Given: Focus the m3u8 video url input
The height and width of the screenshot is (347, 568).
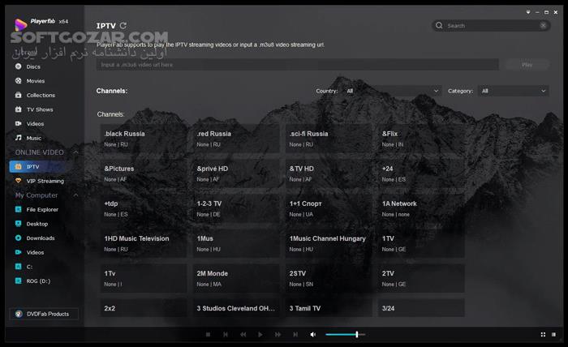Looking at the screenshot, I should pos(298,65).
